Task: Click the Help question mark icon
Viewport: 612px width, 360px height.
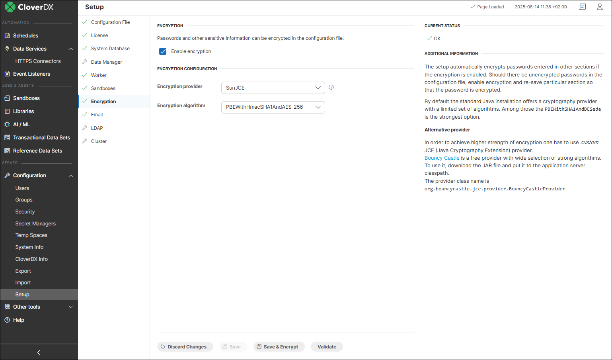Action: (x=8, y=320)
